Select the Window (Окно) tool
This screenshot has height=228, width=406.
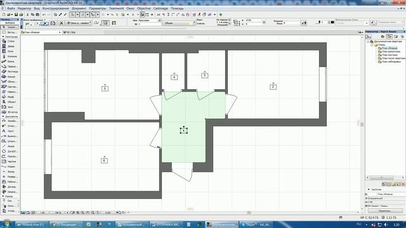10,51
